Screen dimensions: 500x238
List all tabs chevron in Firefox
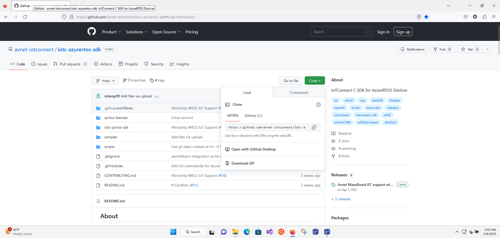(448, 6)
